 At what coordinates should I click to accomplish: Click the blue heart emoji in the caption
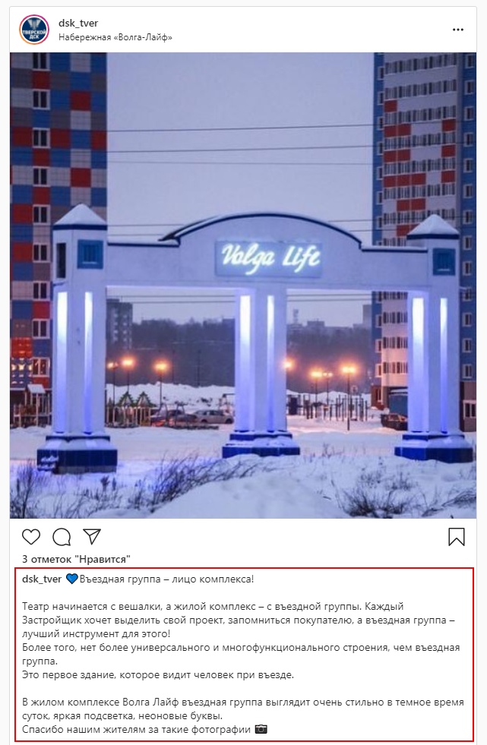tap(71, 579)
